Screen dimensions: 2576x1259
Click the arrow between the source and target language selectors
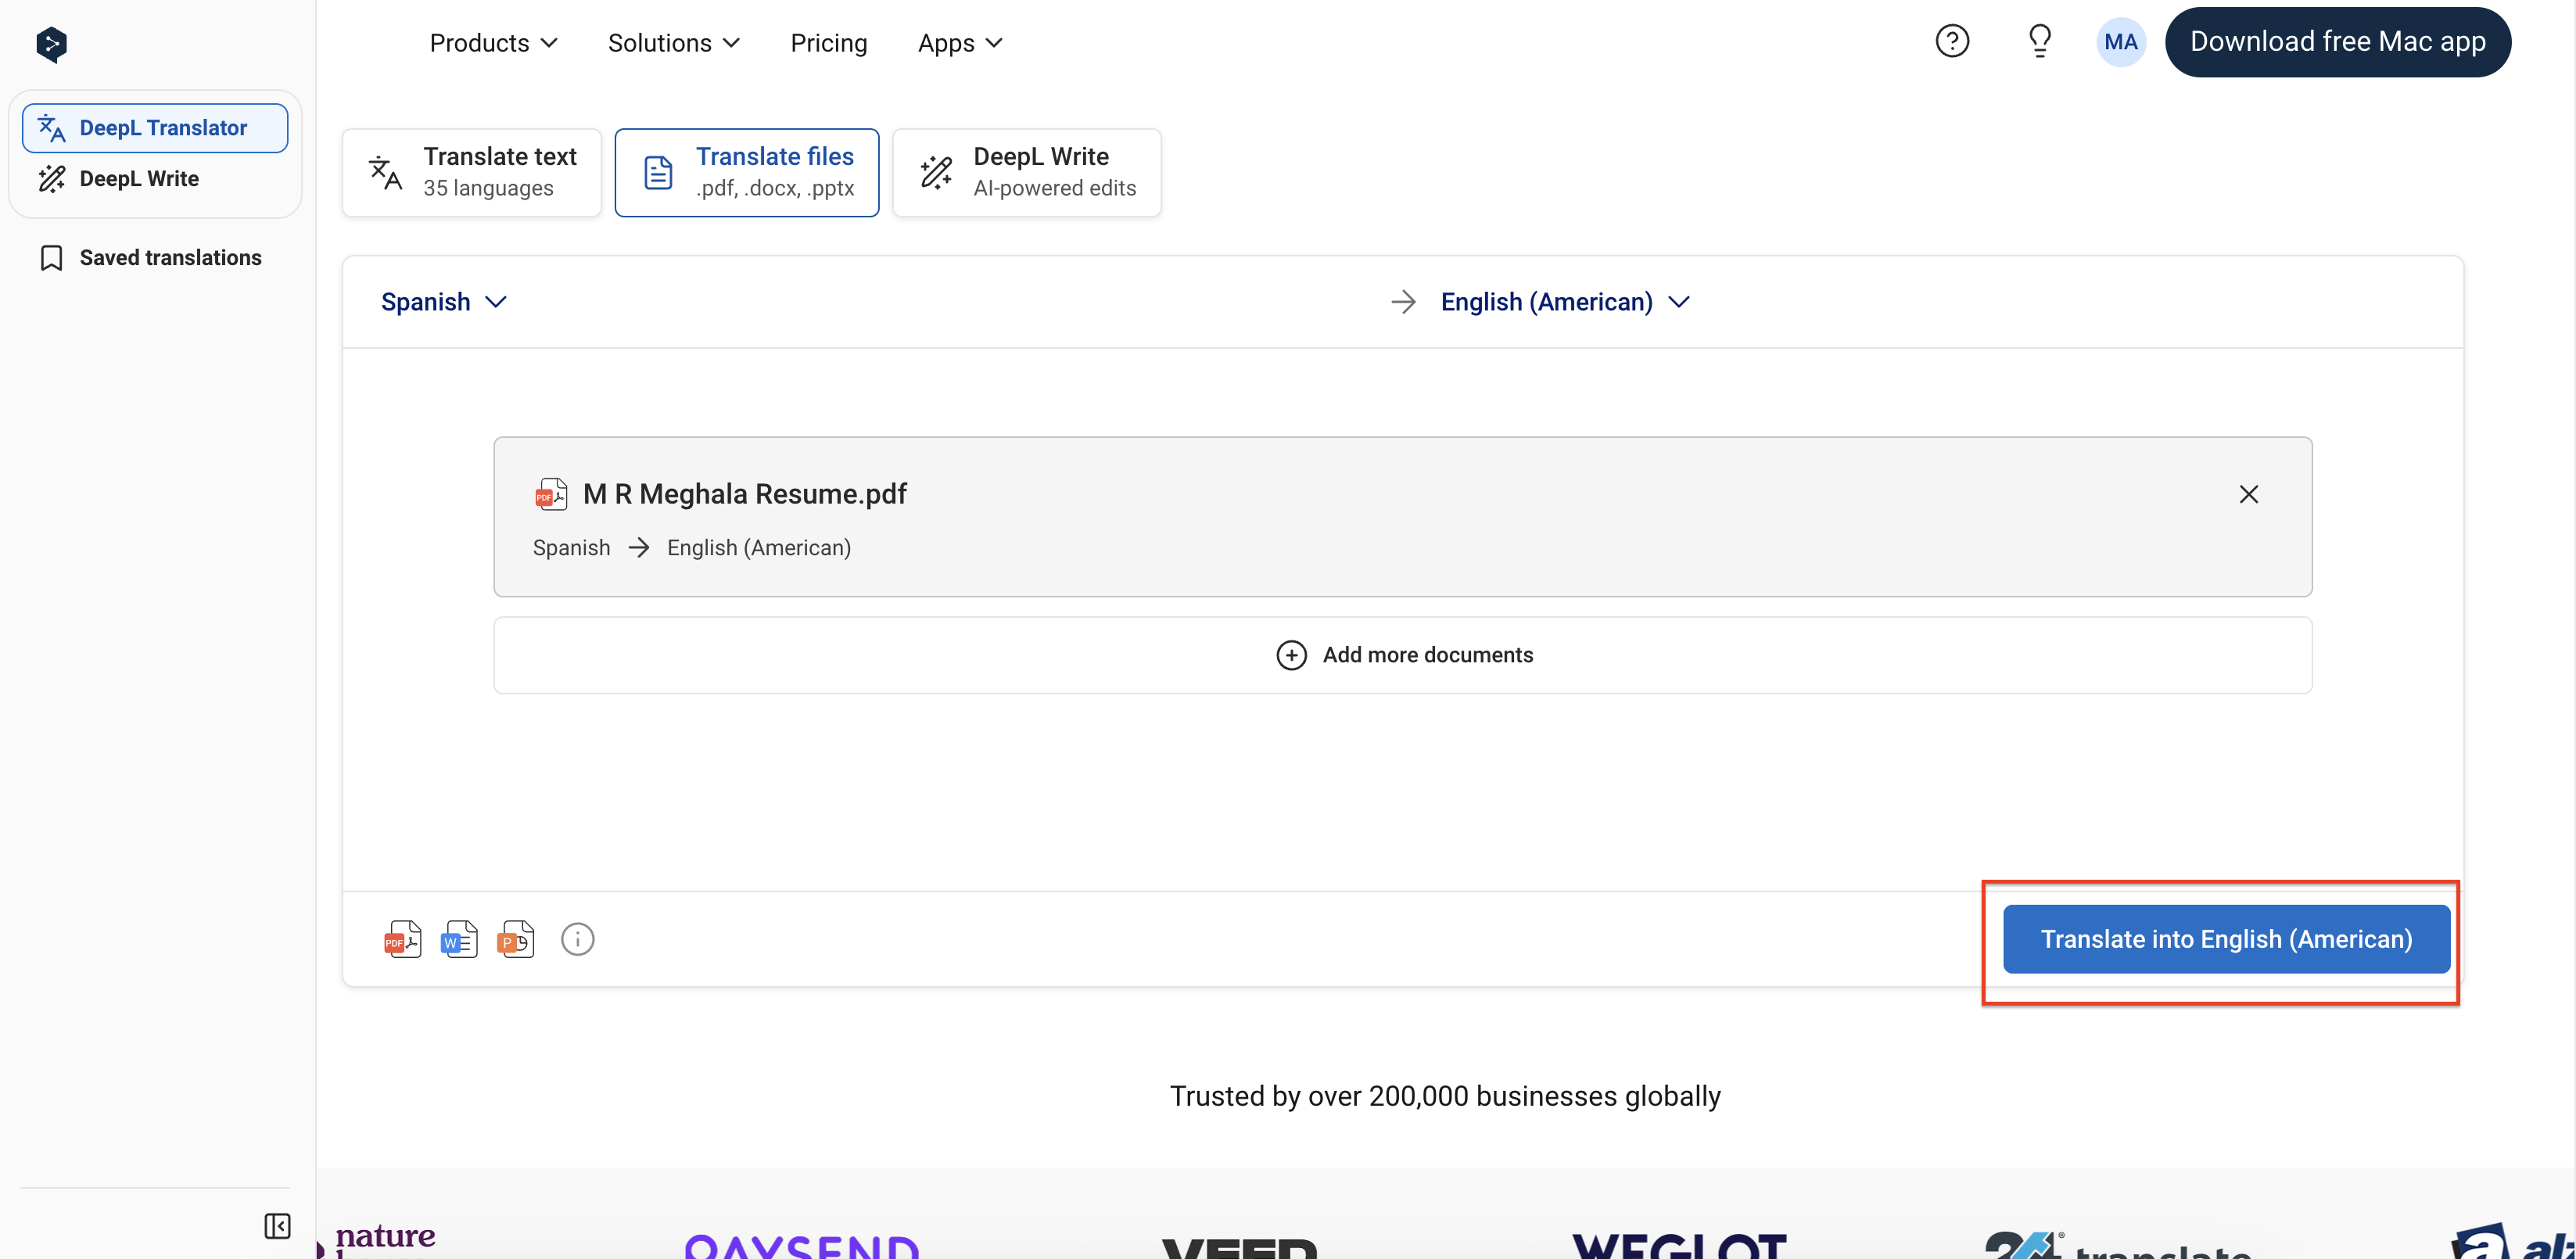[1403, 302]
